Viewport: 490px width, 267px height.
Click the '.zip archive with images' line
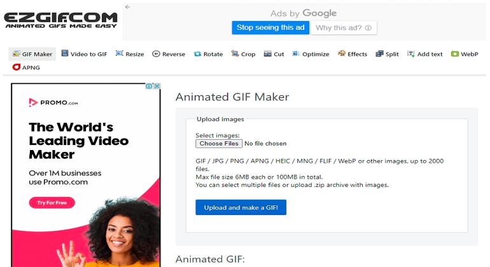click(x=292, y=185)
